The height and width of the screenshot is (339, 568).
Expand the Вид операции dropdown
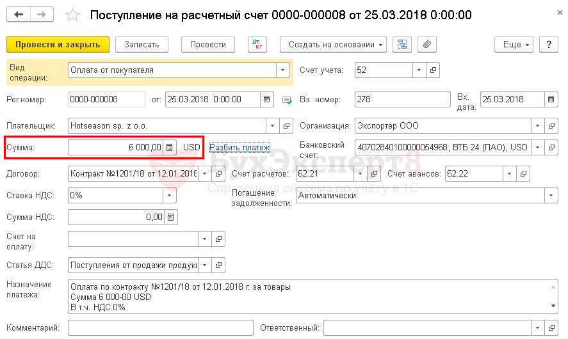tap(282, 70)
